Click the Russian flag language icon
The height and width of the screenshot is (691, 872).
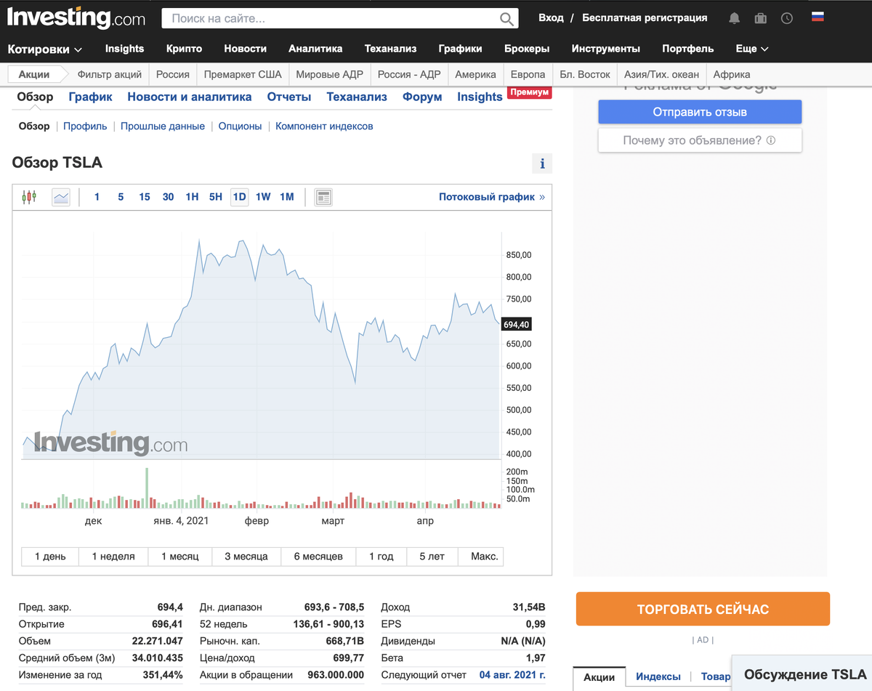817,17
